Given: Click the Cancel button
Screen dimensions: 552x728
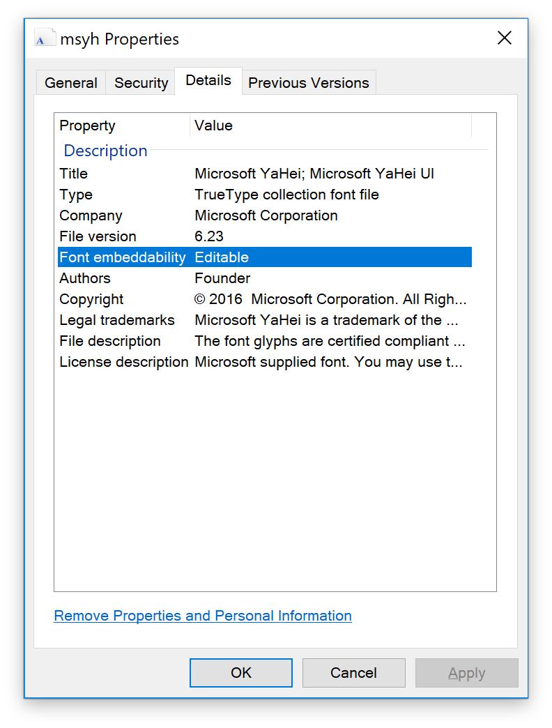Looking at the screenshot, I should [x=353, y=673].
